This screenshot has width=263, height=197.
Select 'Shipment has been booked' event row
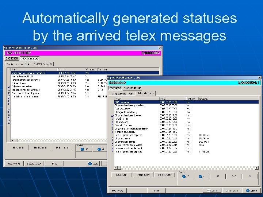click(x=186, y=115)
